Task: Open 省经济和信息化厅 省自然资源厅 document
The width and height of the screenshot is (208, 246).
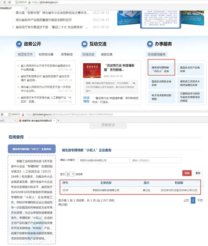Action: point(45,78)
